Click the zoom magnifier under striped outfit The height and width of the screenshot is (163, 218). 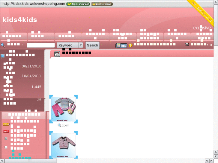[59, 125]
